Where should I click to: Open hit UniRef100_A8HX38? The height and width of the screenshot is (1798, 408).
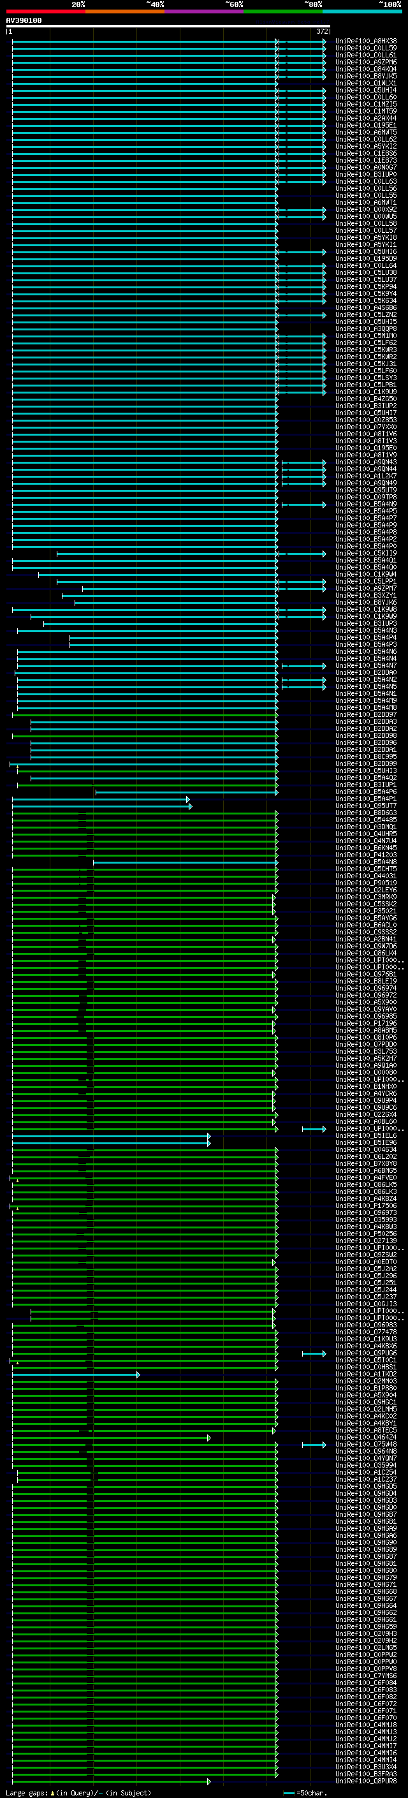(366, 41)
